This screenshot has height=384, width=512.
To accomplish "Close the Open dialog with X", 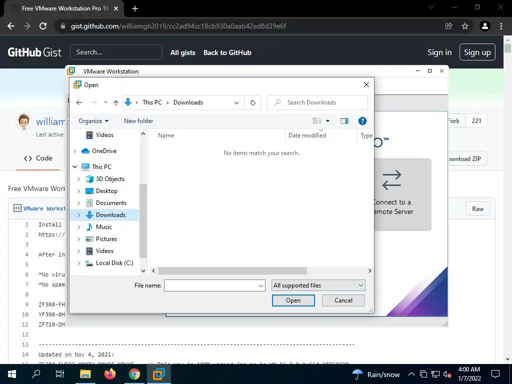I will tap(366, 84).
